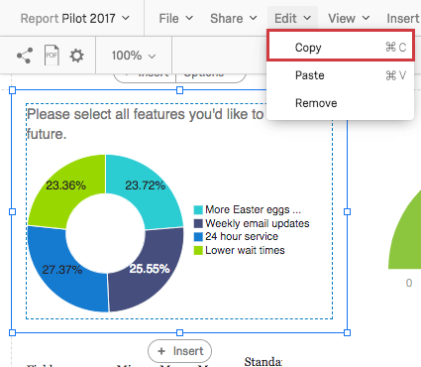
Task: Open the 100% zoom dropdown
Action: click(x=134, y=56)
